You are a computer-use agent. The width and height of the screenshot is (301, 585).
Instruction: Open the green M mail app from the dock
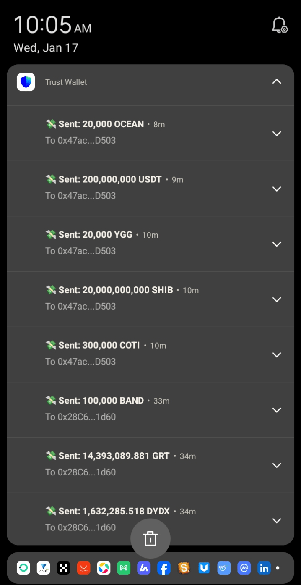[x=124, y=568]
